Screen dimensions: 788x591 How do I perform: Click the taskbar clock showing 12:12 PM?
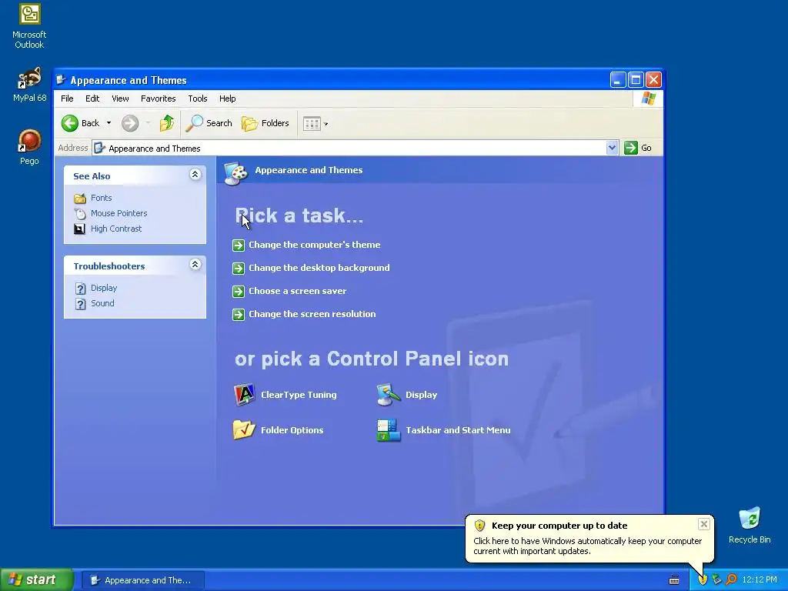click(760, 580)
